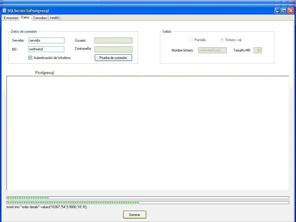Click the Nombre fichero field
The image size is (296, 222).
[212, 50]
